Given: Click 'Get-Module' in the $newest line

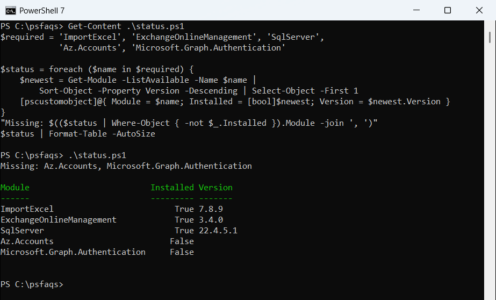Looking at the screenshot, I should 92,80.
